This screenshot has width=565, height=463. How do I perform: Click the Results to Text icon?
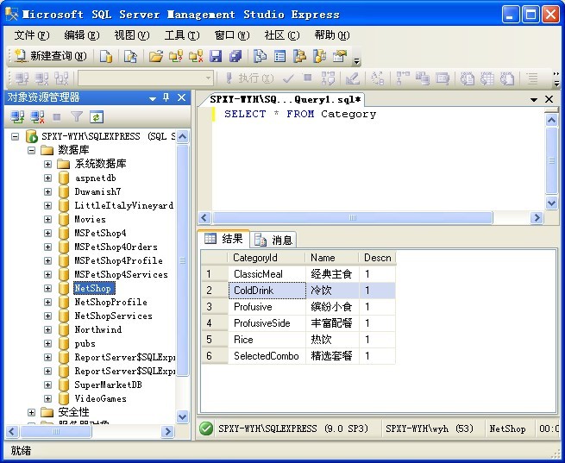coord(468,78)
